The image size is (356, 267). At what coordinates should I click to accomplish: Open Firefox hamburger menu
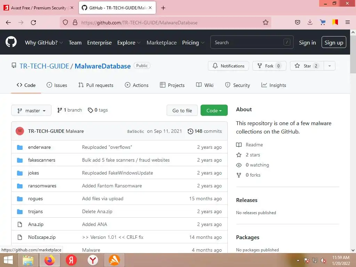347,22
